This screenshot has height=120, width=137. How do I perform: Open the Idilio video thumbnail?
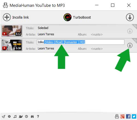point(12,45)
